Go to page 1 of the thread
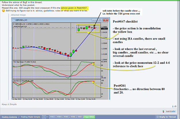Image resolution: width=180 pixels, height=119 pixels. coord(44,117)
